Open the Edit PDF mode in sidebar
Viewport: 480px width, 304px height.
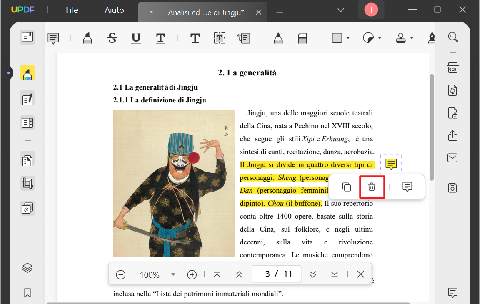point(27,98)
